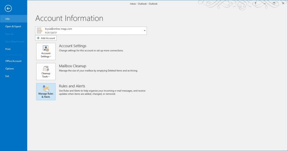Click the Account Settings heading text
The image size is (288, 151).
73,46
